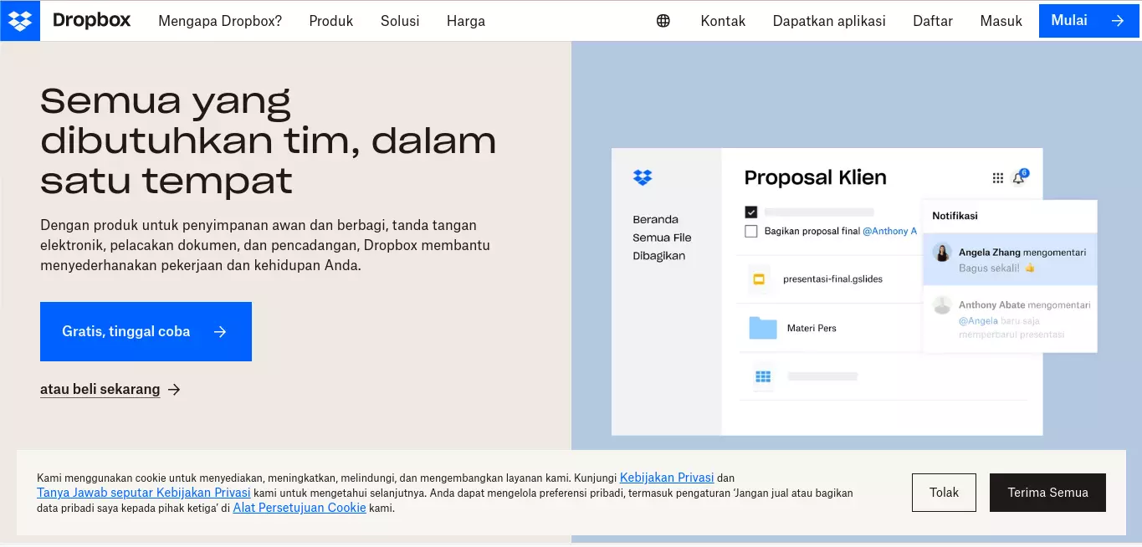Click the apps grid icon in Proposal Klien
Viewport: 1142px width, 547px height.
[x=997, y=178]
